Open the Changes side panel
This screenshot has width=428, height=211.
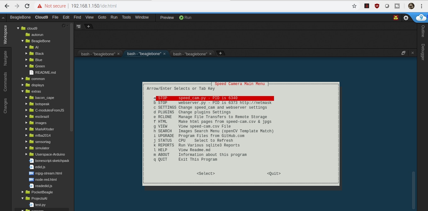[x=5, y=106]
